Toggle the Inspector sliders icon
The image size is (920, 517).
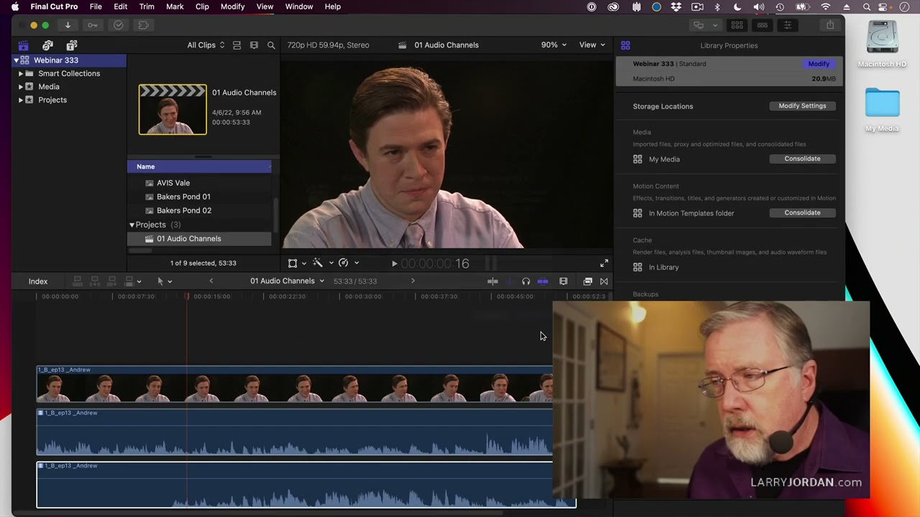(x=788, y=25)
